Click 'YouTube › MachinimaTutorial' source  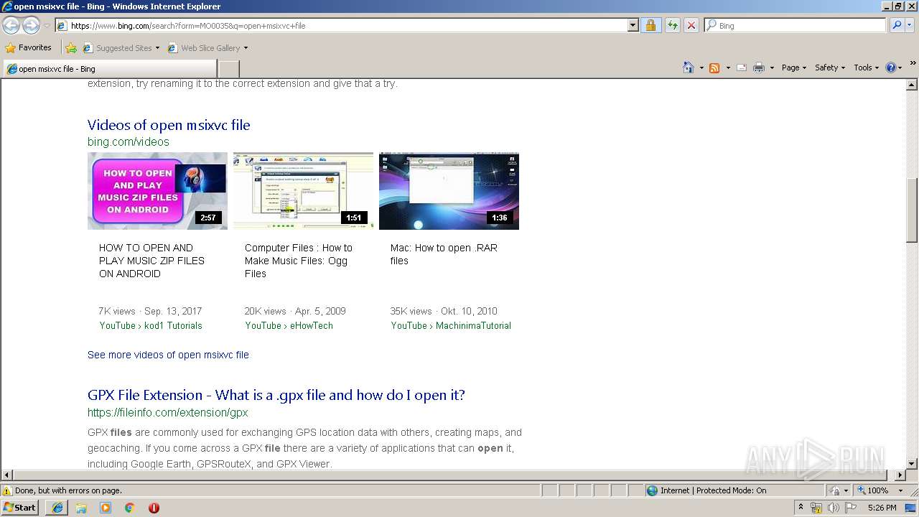451,325
